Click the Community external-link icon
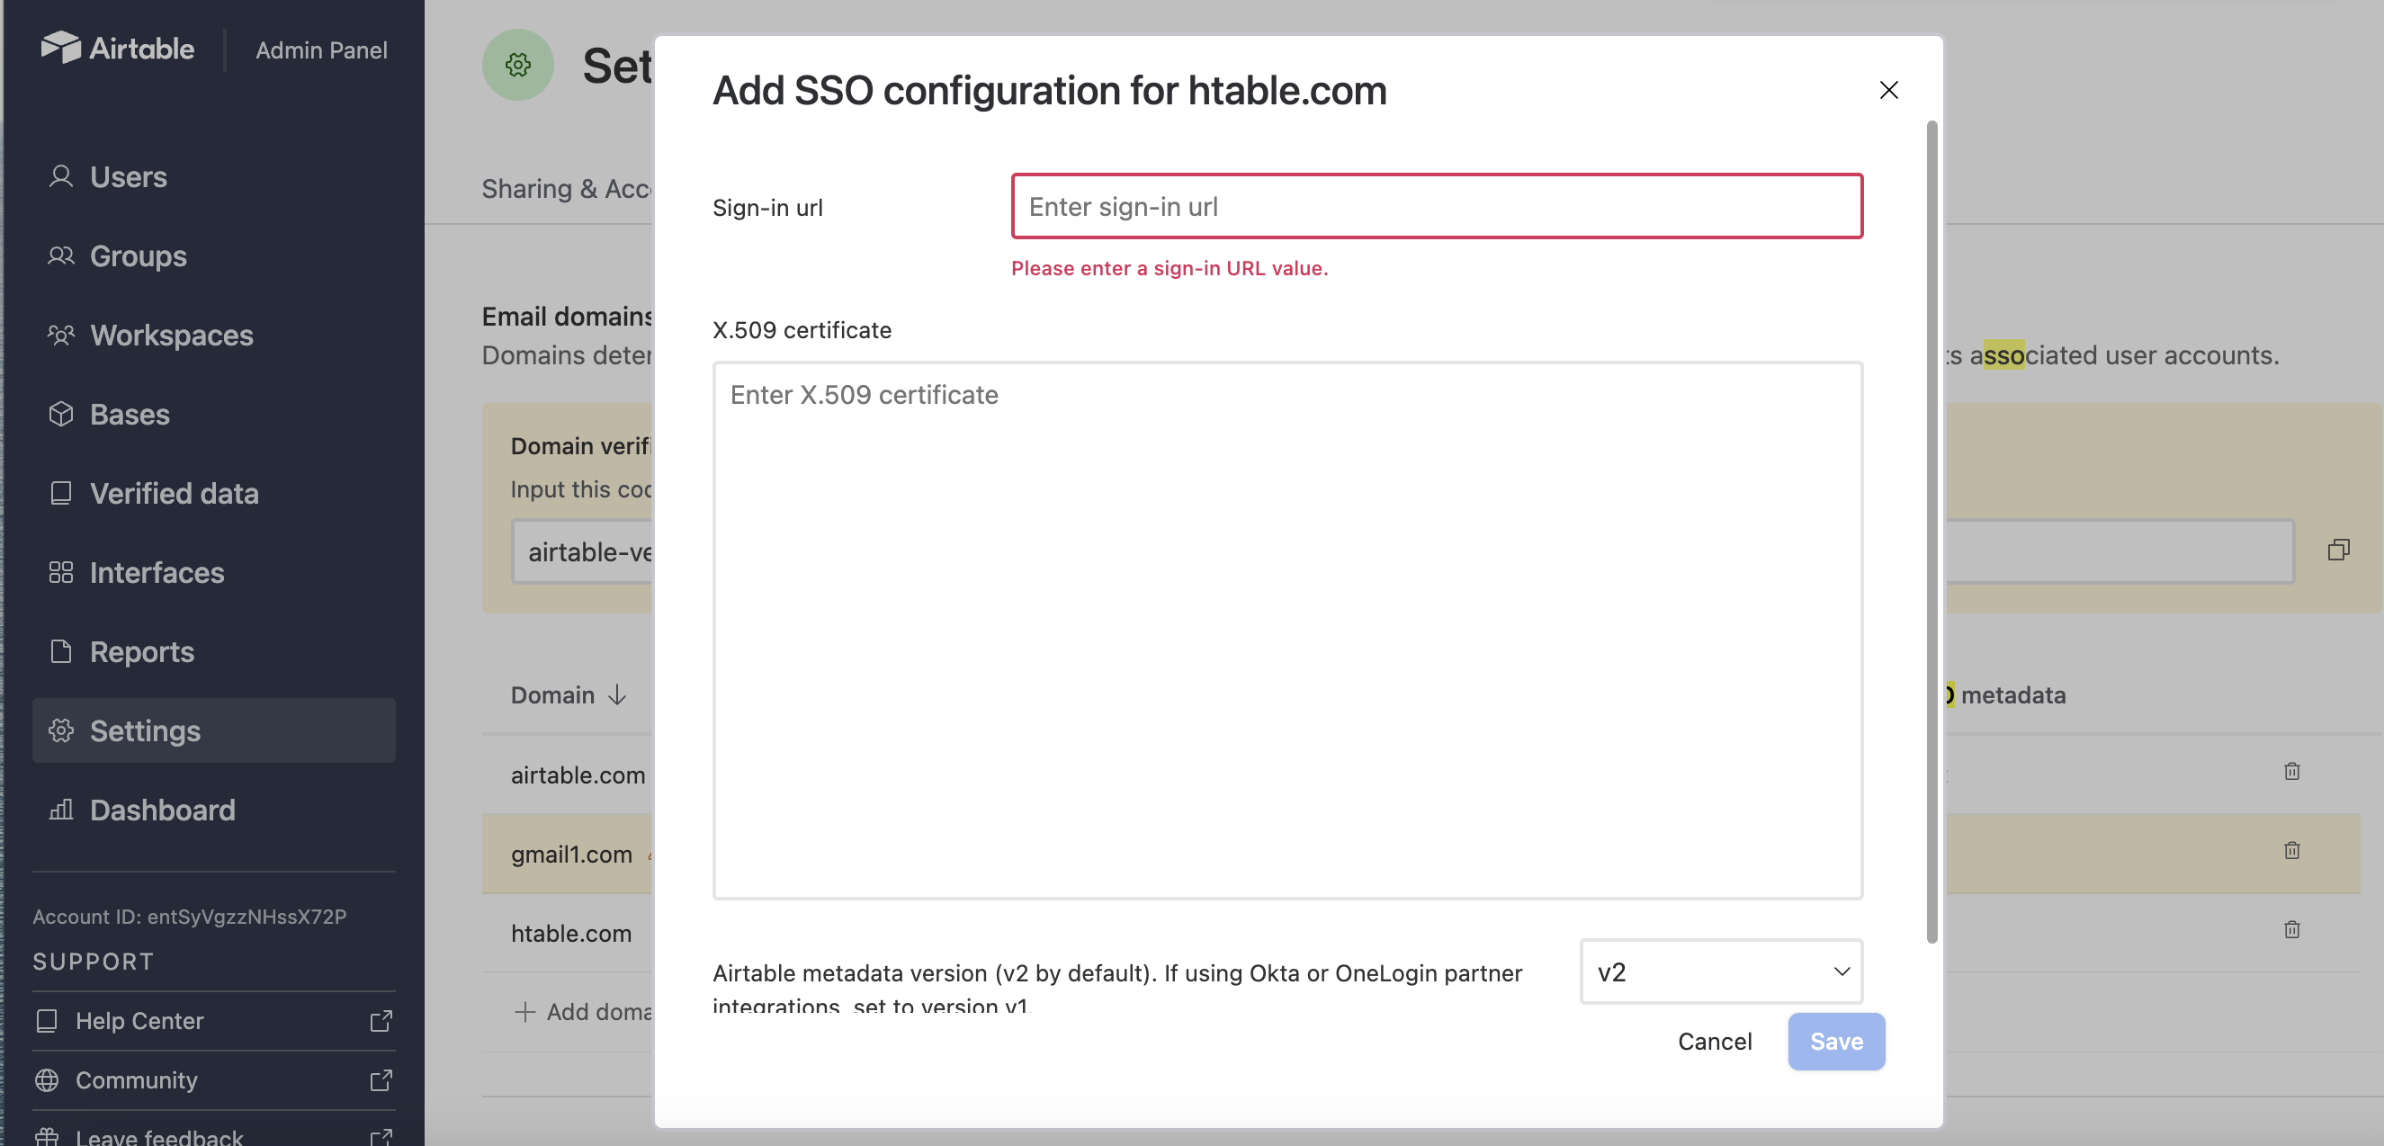Screen dimensions: 2384x1146 point(381,1079)
